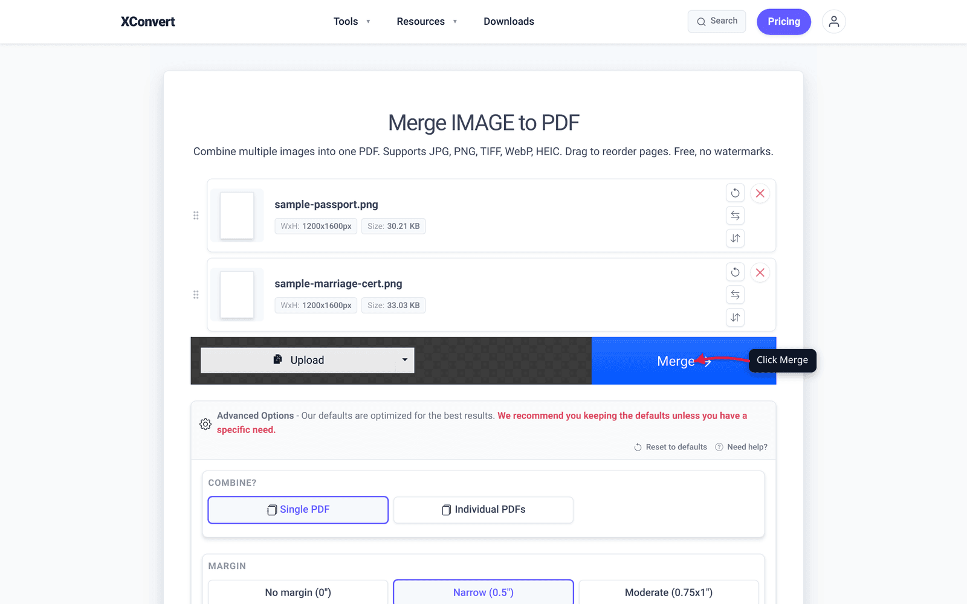
Task: Open the Need help? link
Action: [741, 447]
